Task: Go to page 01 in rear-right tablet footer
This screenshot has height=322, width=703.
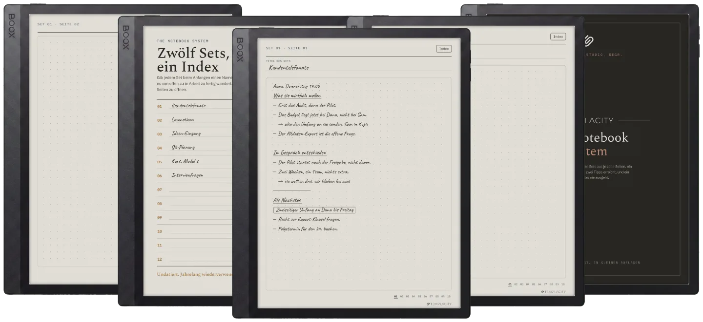Action: coord(510,284)
